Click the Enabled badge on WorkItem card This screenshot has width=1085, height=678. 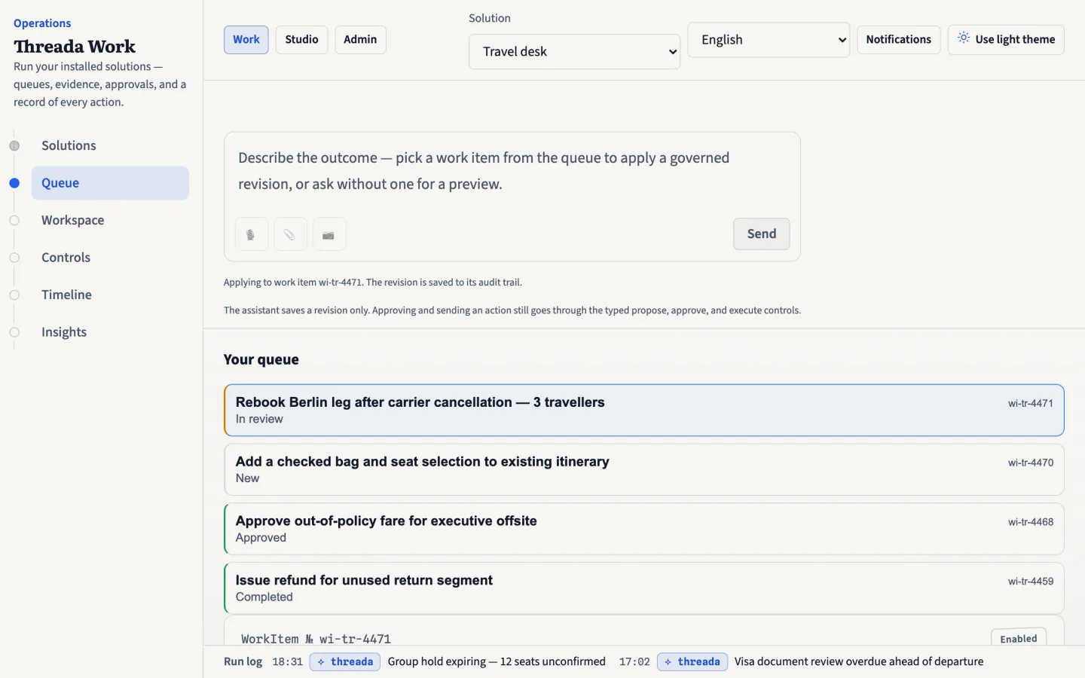click(1018, 638)
